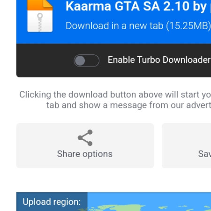Image resolution: width=211 pixels, height=211 pixels.
Task: Click the world map in Upload region
Action: point(149,202)
